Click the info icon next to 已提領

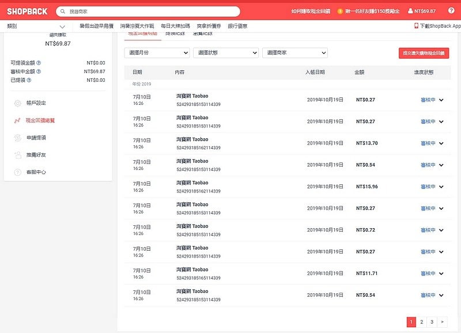tap(29, 80)
